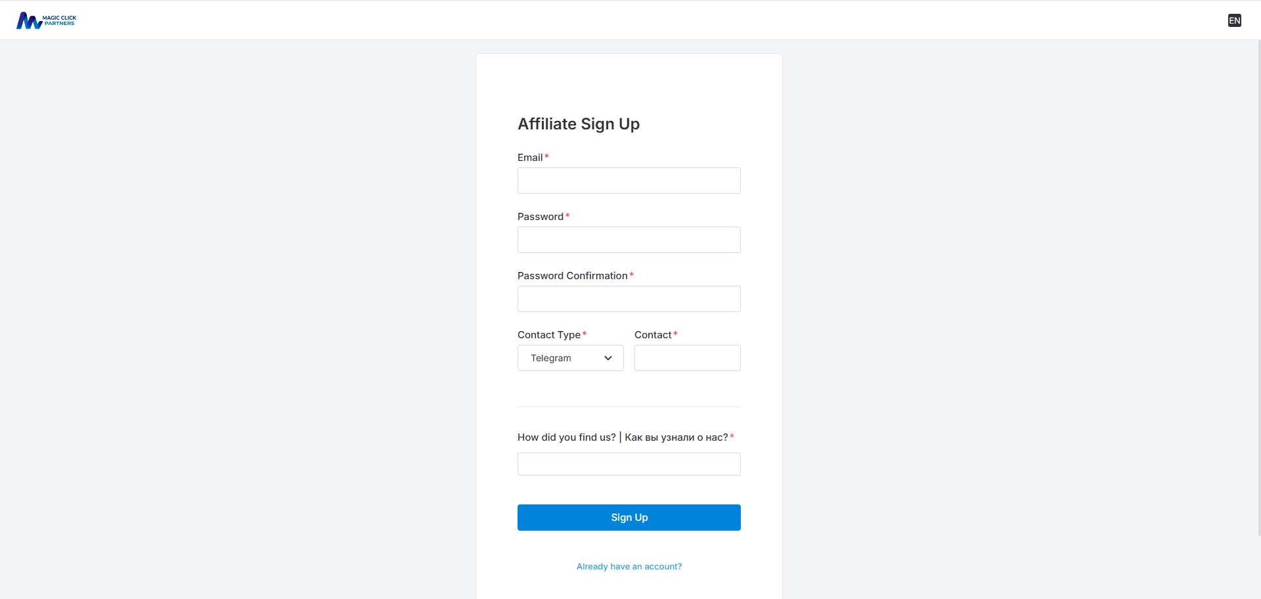
Task: Click the Sign Up button
Action: click(x=629, y=517)
